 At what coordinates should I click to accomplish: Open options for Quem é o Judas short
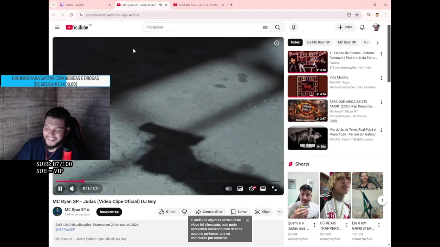[314, 225]
